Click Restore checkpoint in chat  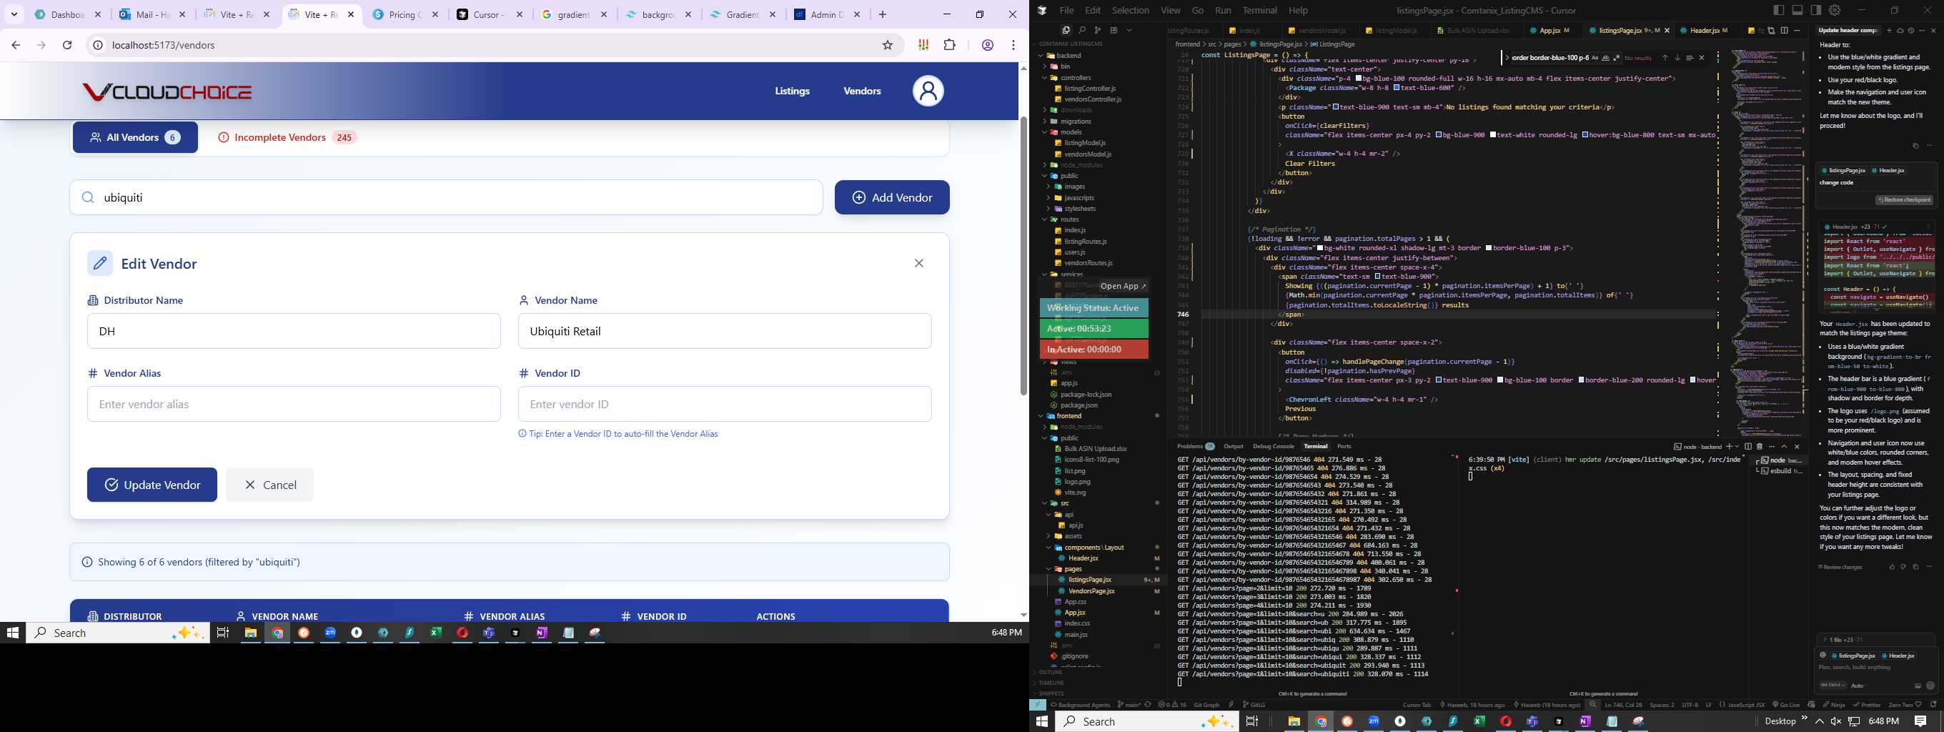[x=1904, y=200]
